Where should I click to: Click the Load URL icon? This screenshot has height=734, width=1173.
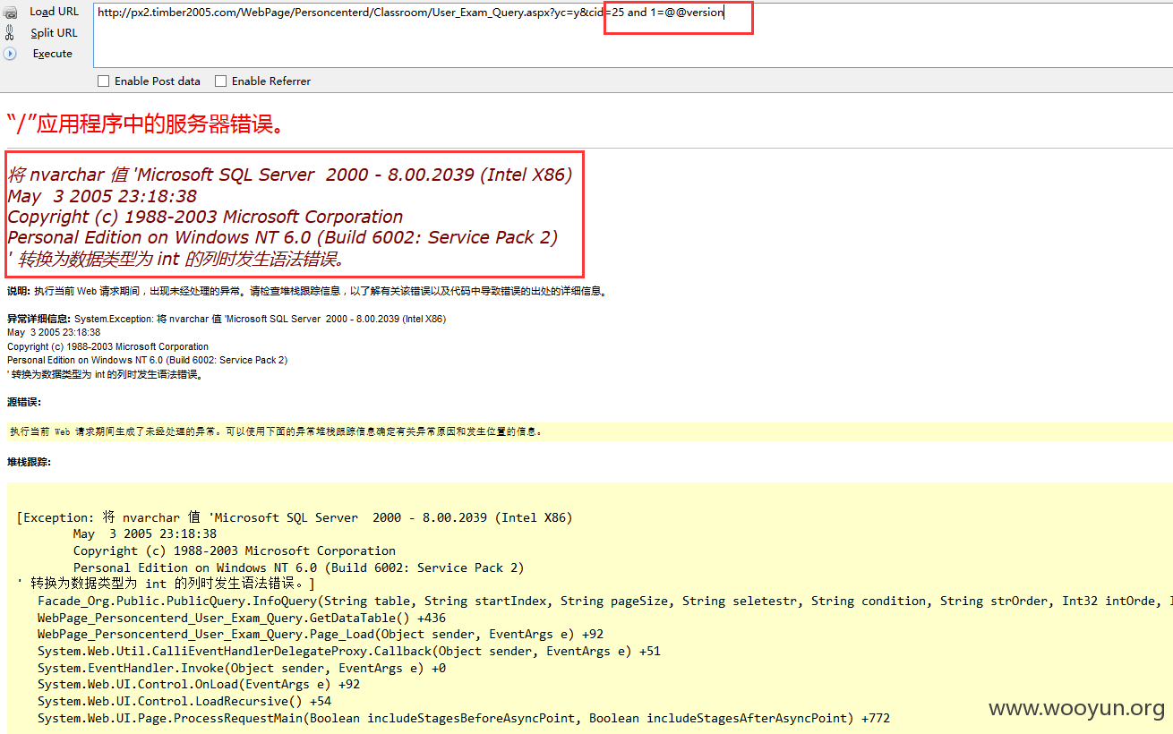pyautogui.click(x=10, y=13)
